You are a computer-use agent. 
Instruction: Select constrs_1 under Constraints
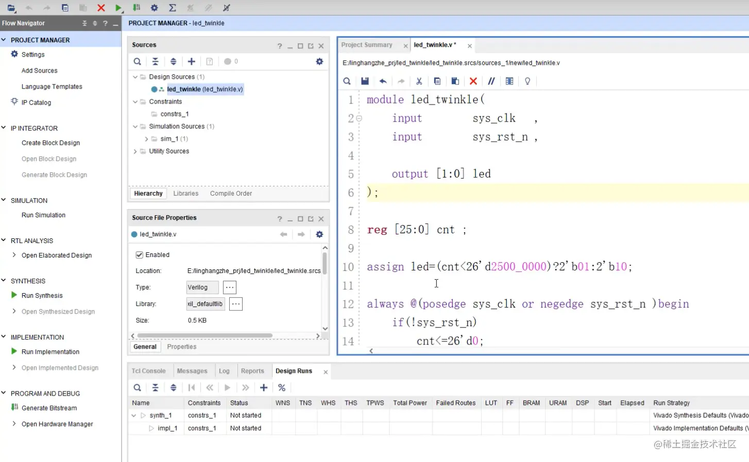coord(175,114)
